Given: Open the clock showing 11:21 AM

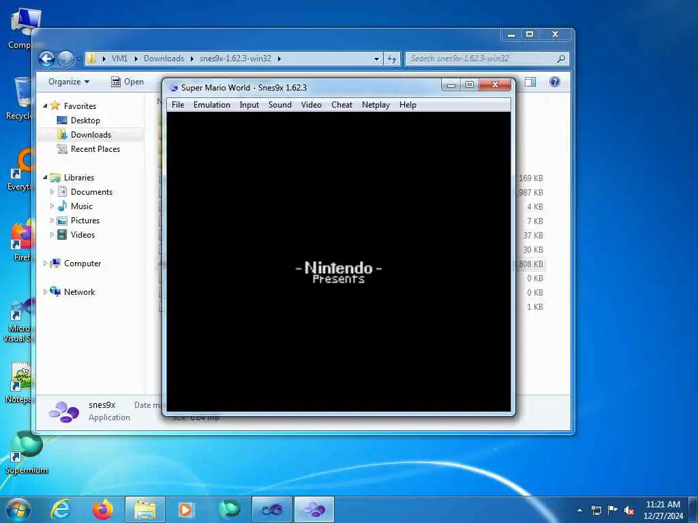Looking at the screenshot, I should pyautogui.click(x=663, y=510).
